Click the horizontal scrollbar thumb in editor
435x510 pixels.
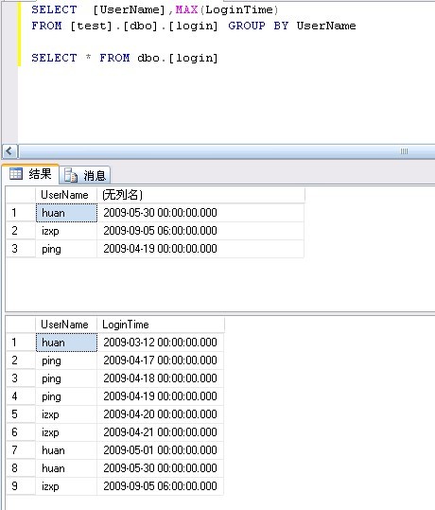coord(228,151)
